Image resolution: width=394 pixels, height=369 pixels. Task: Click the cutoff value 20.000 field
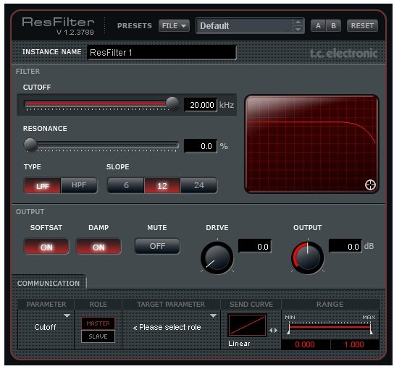201,105
